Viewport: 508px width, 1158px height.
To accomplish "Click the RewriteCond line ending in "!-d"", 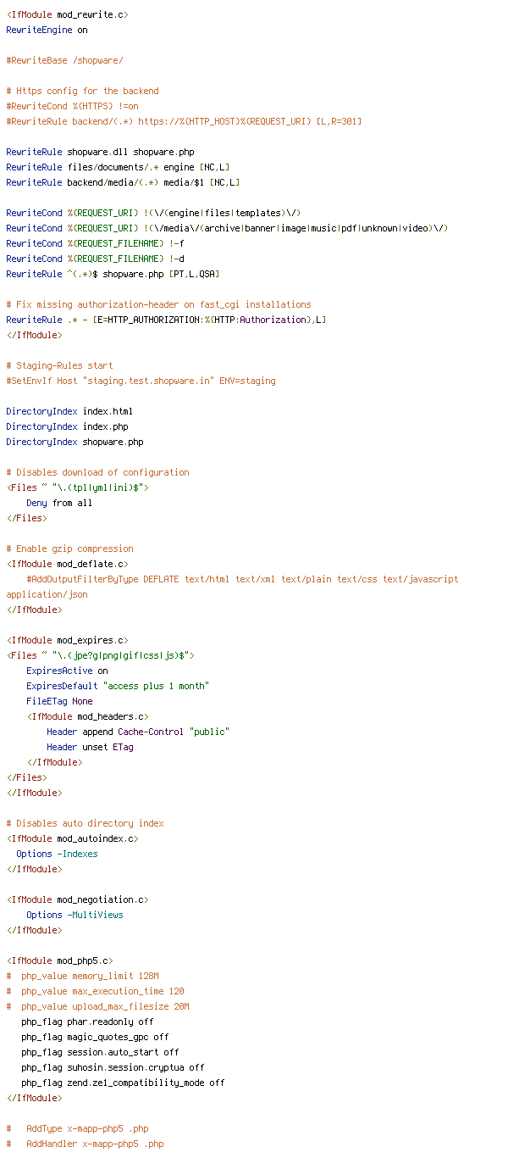I will (x=95, y=259).
